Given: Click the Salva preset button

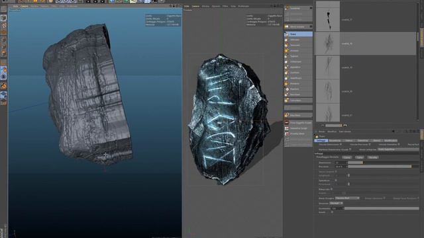Looking at the screenshot, I should [x=360, y=157].
